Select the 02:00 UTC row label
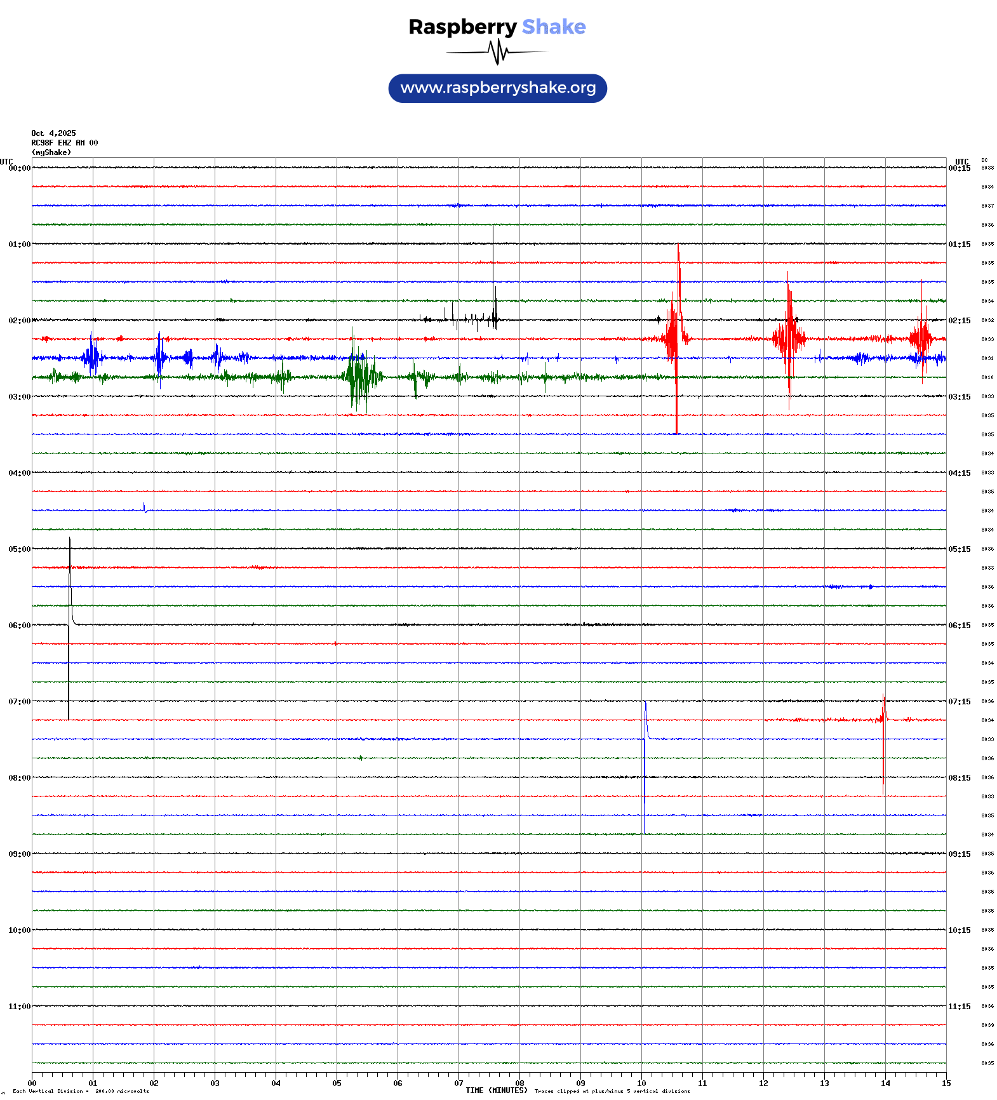This screenshot has height=1100, width=997. coord(19,321)
